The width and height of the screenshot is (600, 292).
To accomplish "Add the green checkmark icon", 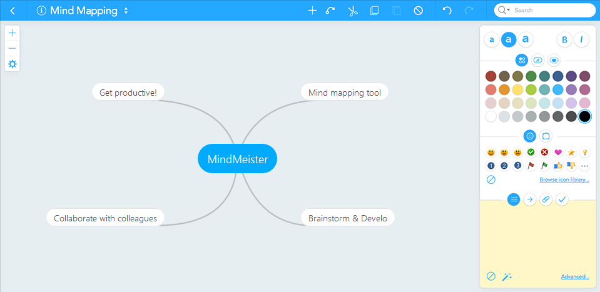I will click(531, 153).
